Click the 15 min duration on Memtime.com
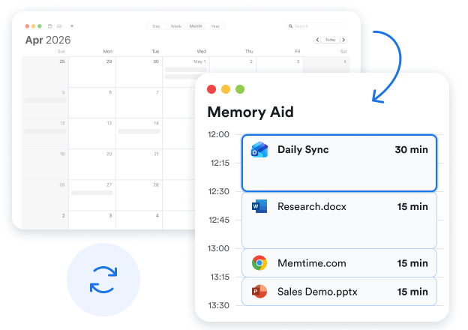 (x=412, y=263)
